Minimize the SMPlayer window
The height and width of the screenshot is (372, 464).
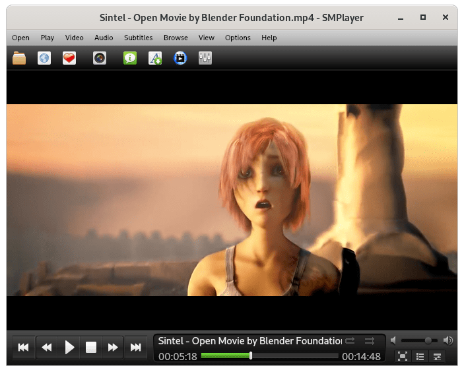pos(401,17)
